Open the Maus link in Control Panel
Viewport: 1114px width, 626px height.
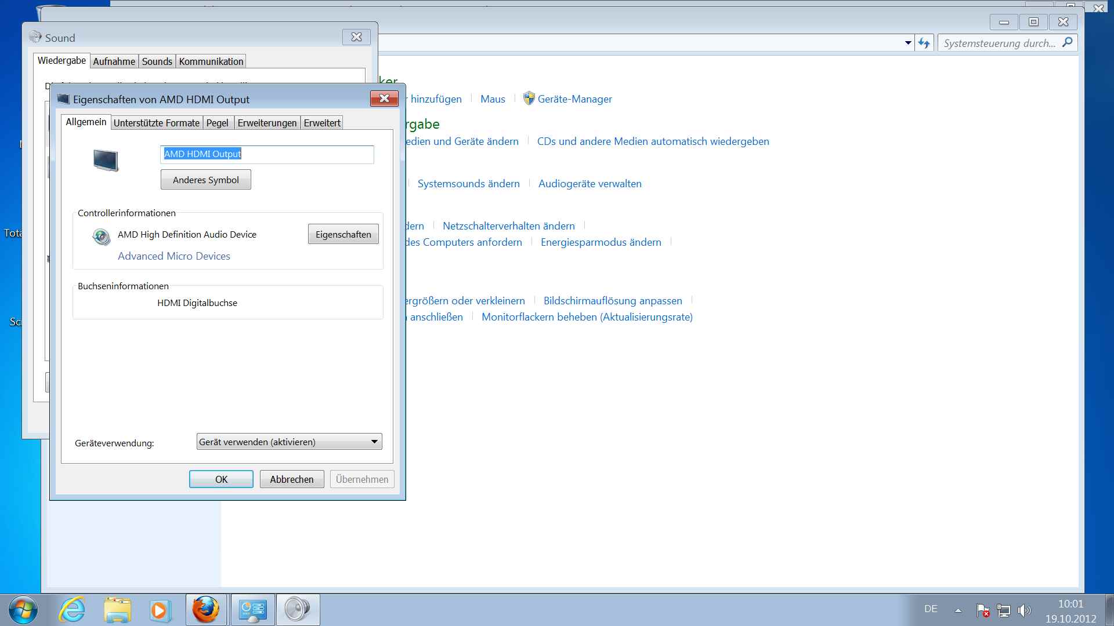(x=493, y=99)
